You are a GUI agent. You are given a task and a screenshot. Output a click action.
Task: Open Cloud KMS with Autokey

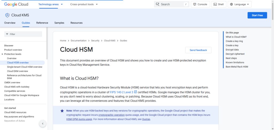(17, 87)
